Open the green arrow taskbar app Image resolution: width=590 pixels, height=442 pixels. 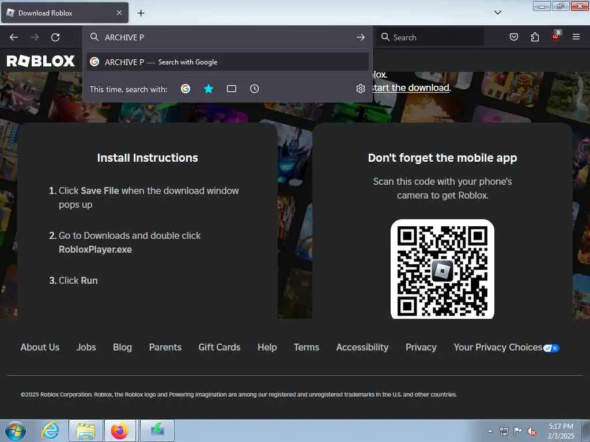157,430
